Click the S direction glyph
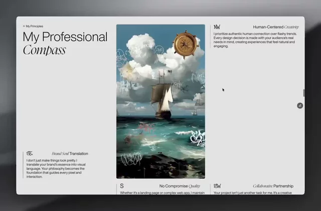Screen dimensions: 321x211 click(122, 186)
